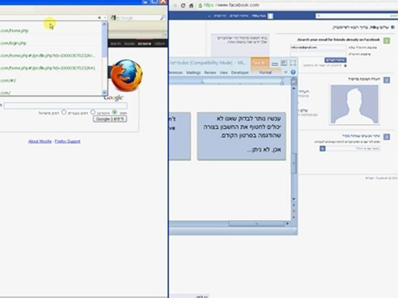Click the green HTTPS padlock icon
The image size is (398, 298).
(200, 5)
